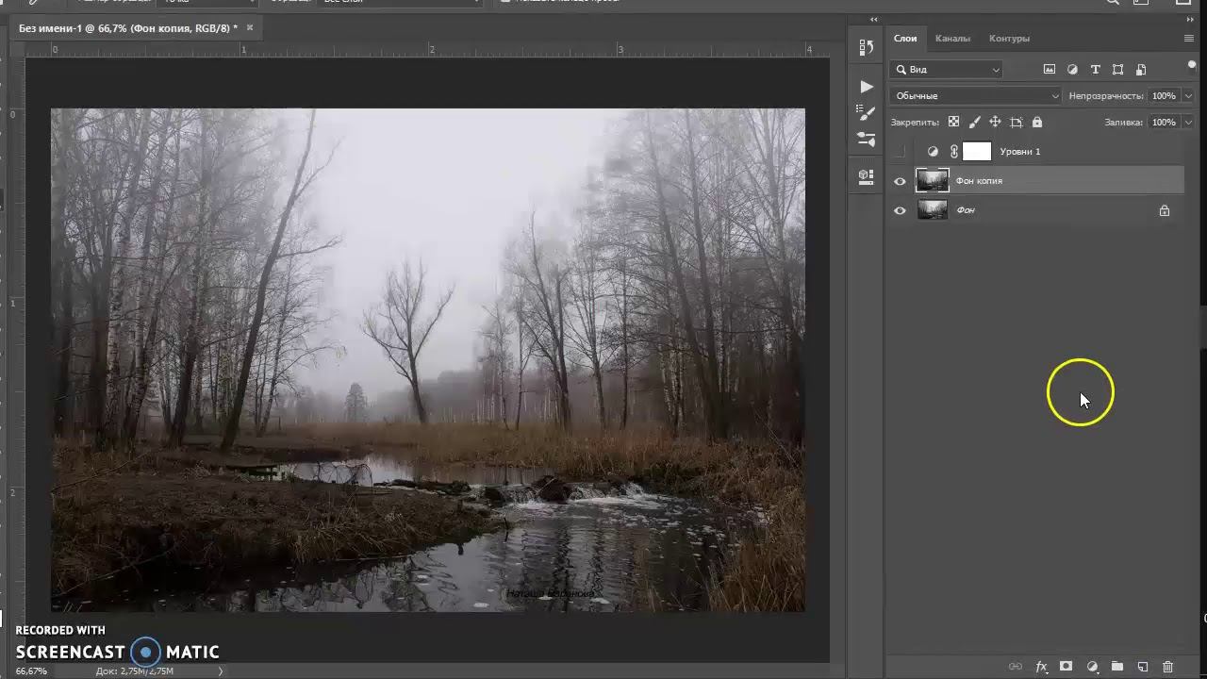Show the Уровни 1 layer visibility box
Viewport: 1207px width, 679px height.
coord(900,152)
